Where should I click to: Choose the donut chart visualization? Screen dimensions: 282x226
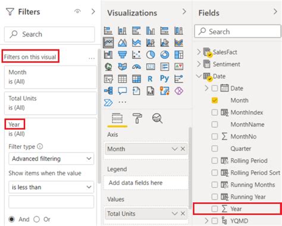(165, 55)
